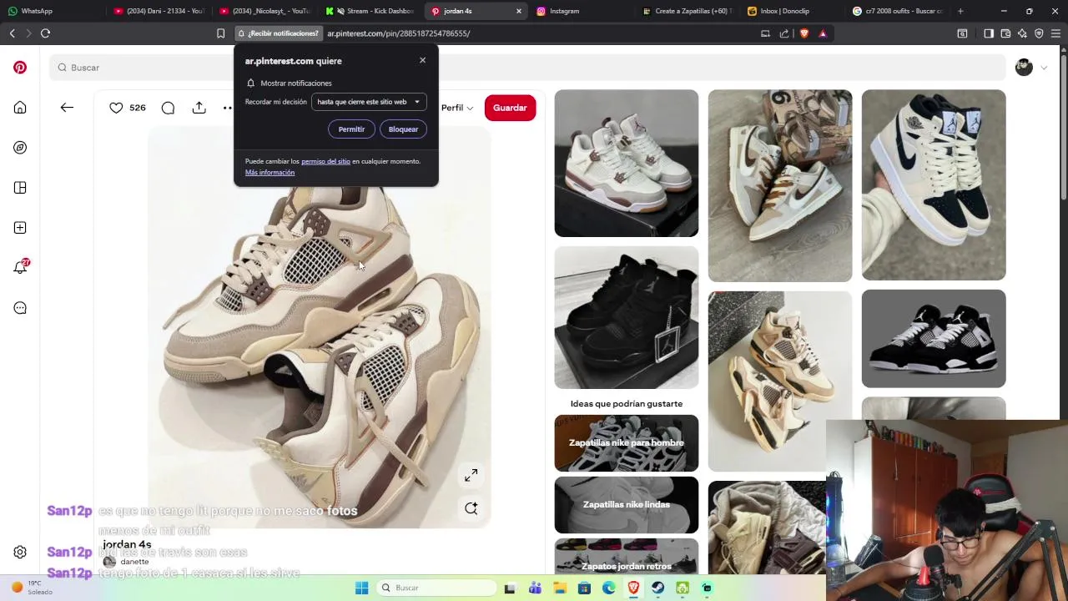Click the Brave Shields lion icon in address bar

[x=804, y=33]
